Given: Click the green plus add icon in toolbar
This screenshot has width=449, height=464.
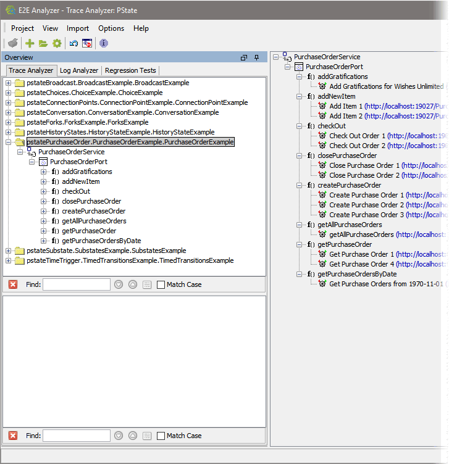Looking at the screenshot, I should pos(29,43).
